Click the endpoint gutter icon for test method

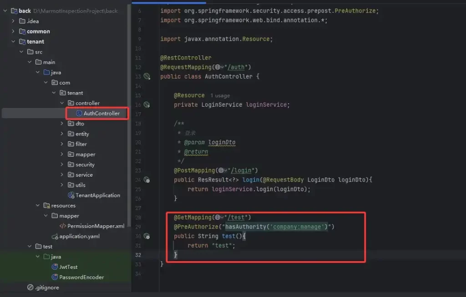147,236
